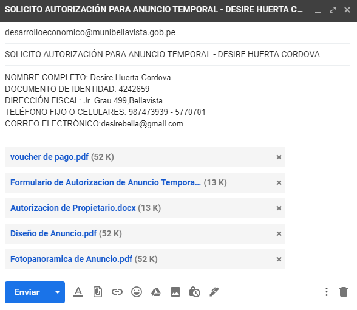The height and width of the screenshot is (310, 357).
Task: Open text formatting options icon
Action: (78, 292)
